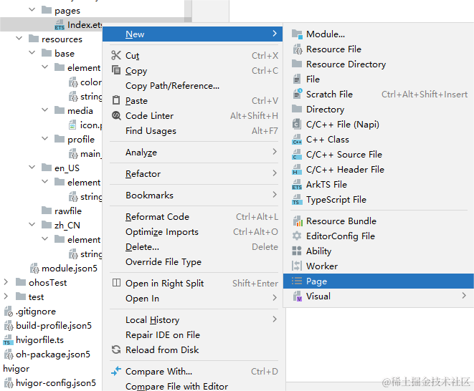Click the Compare With arrows icon
The height and width of the screenshot is (391, 474).
click(x=116, y=371)
